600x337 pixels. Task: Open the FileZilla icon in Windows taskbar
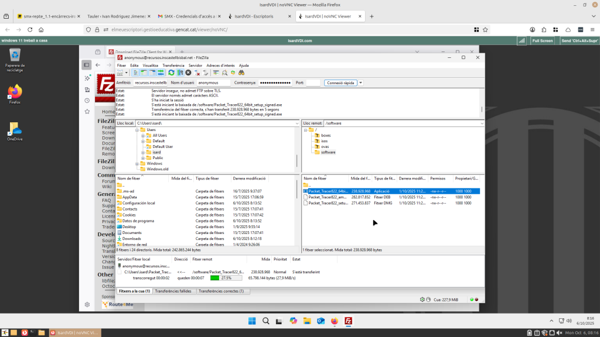[349, 321]
